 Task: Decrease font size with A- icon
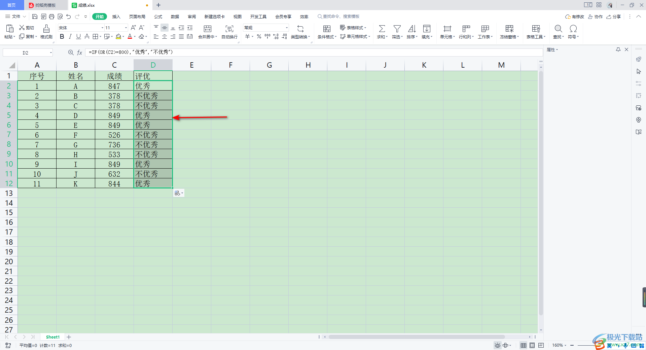[x=142, y=28]
